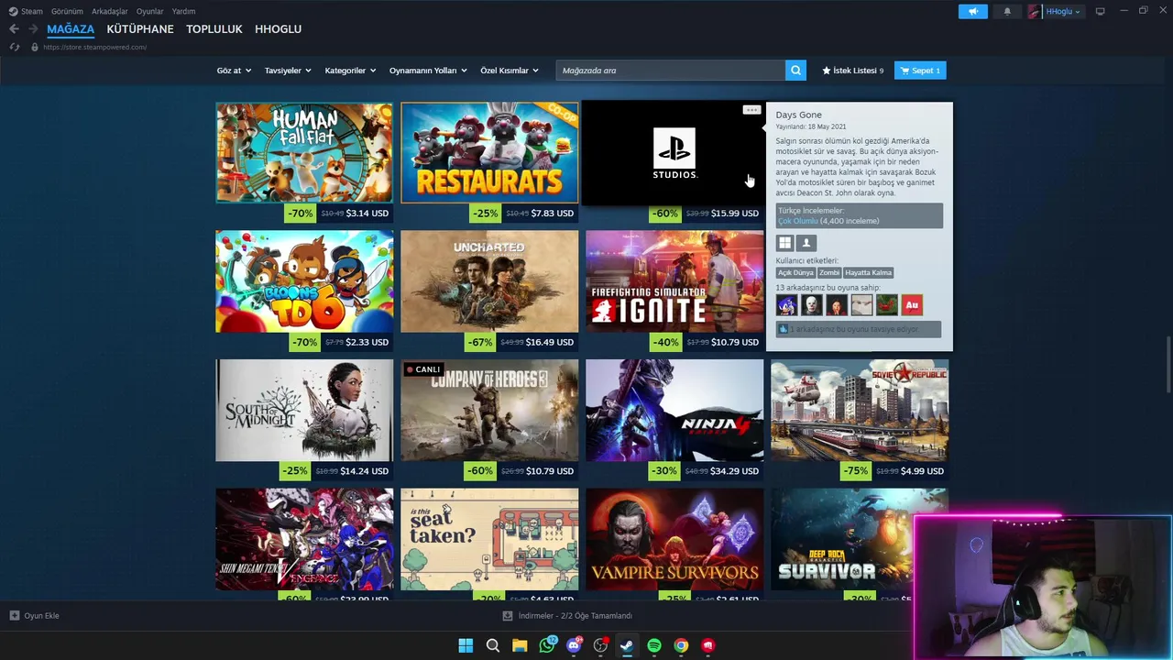Viewport: 1173px width, 660px height.
Task: Open File Explorer from taskbar
Action: point(520,645)
